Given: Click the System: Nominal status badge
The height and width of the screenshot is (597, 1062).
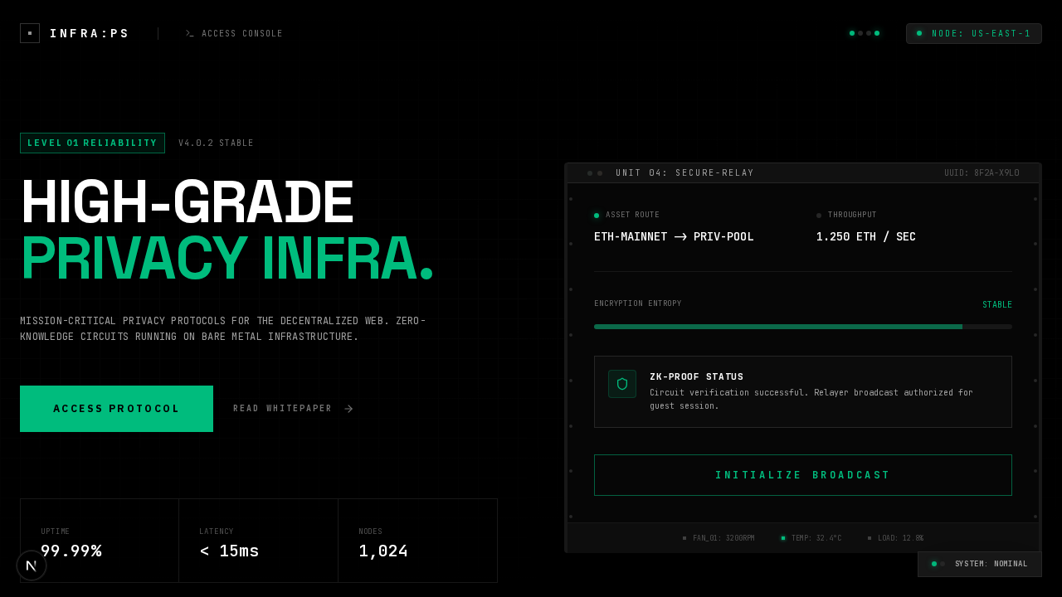Looking at the screenshot, I should 980,564.
